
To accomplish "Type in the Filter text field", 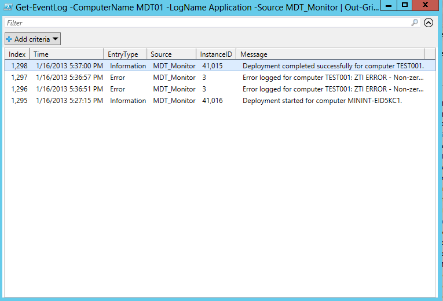I will (203, 23).
